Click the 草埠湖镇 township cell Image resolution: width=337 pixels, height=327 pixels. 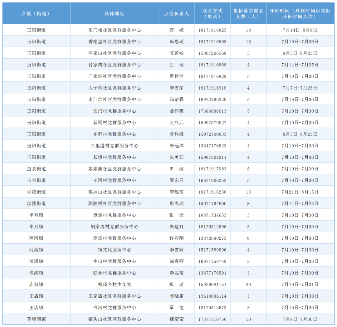click(36, 319)
